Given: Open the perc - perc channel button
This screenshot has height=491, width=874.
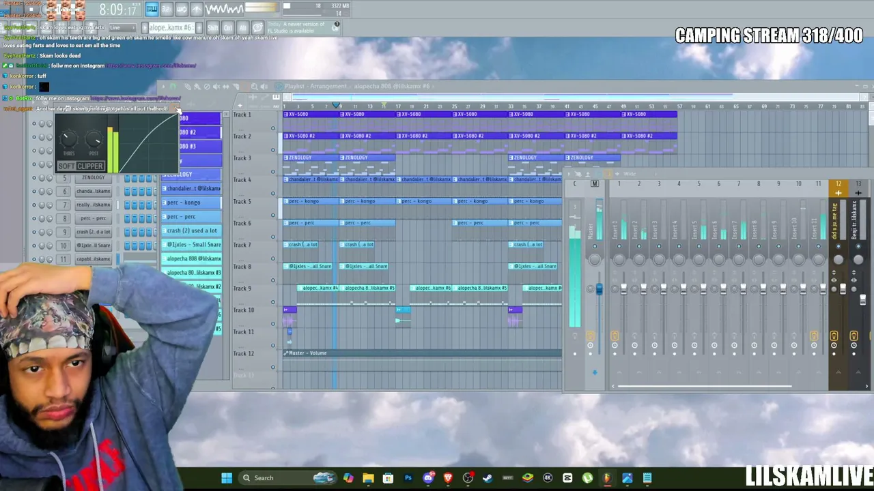Looking at the screenshot, I should pos(93,218).
